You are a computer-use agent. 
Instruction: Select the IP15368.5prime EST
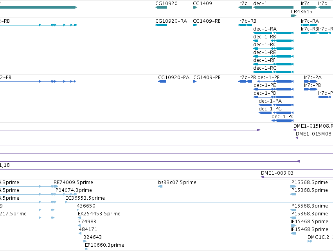pyautogui.click(x=293, y=194)
